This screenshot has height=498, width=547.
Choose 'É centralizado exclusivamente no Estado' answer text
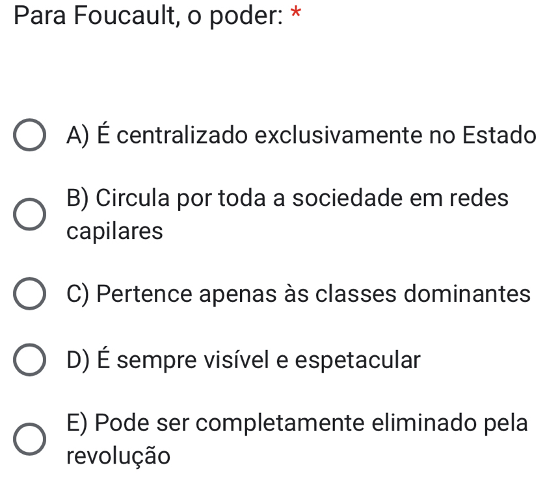[x=316, y=134]
